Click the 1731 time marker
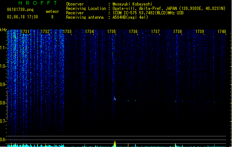The height and width of the screenshot is (147, 232). (x=25, y=32)
